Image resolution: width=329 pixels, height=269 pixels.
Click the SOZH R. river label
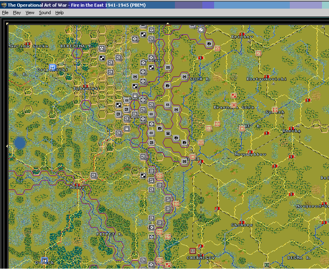pos(200,79)
